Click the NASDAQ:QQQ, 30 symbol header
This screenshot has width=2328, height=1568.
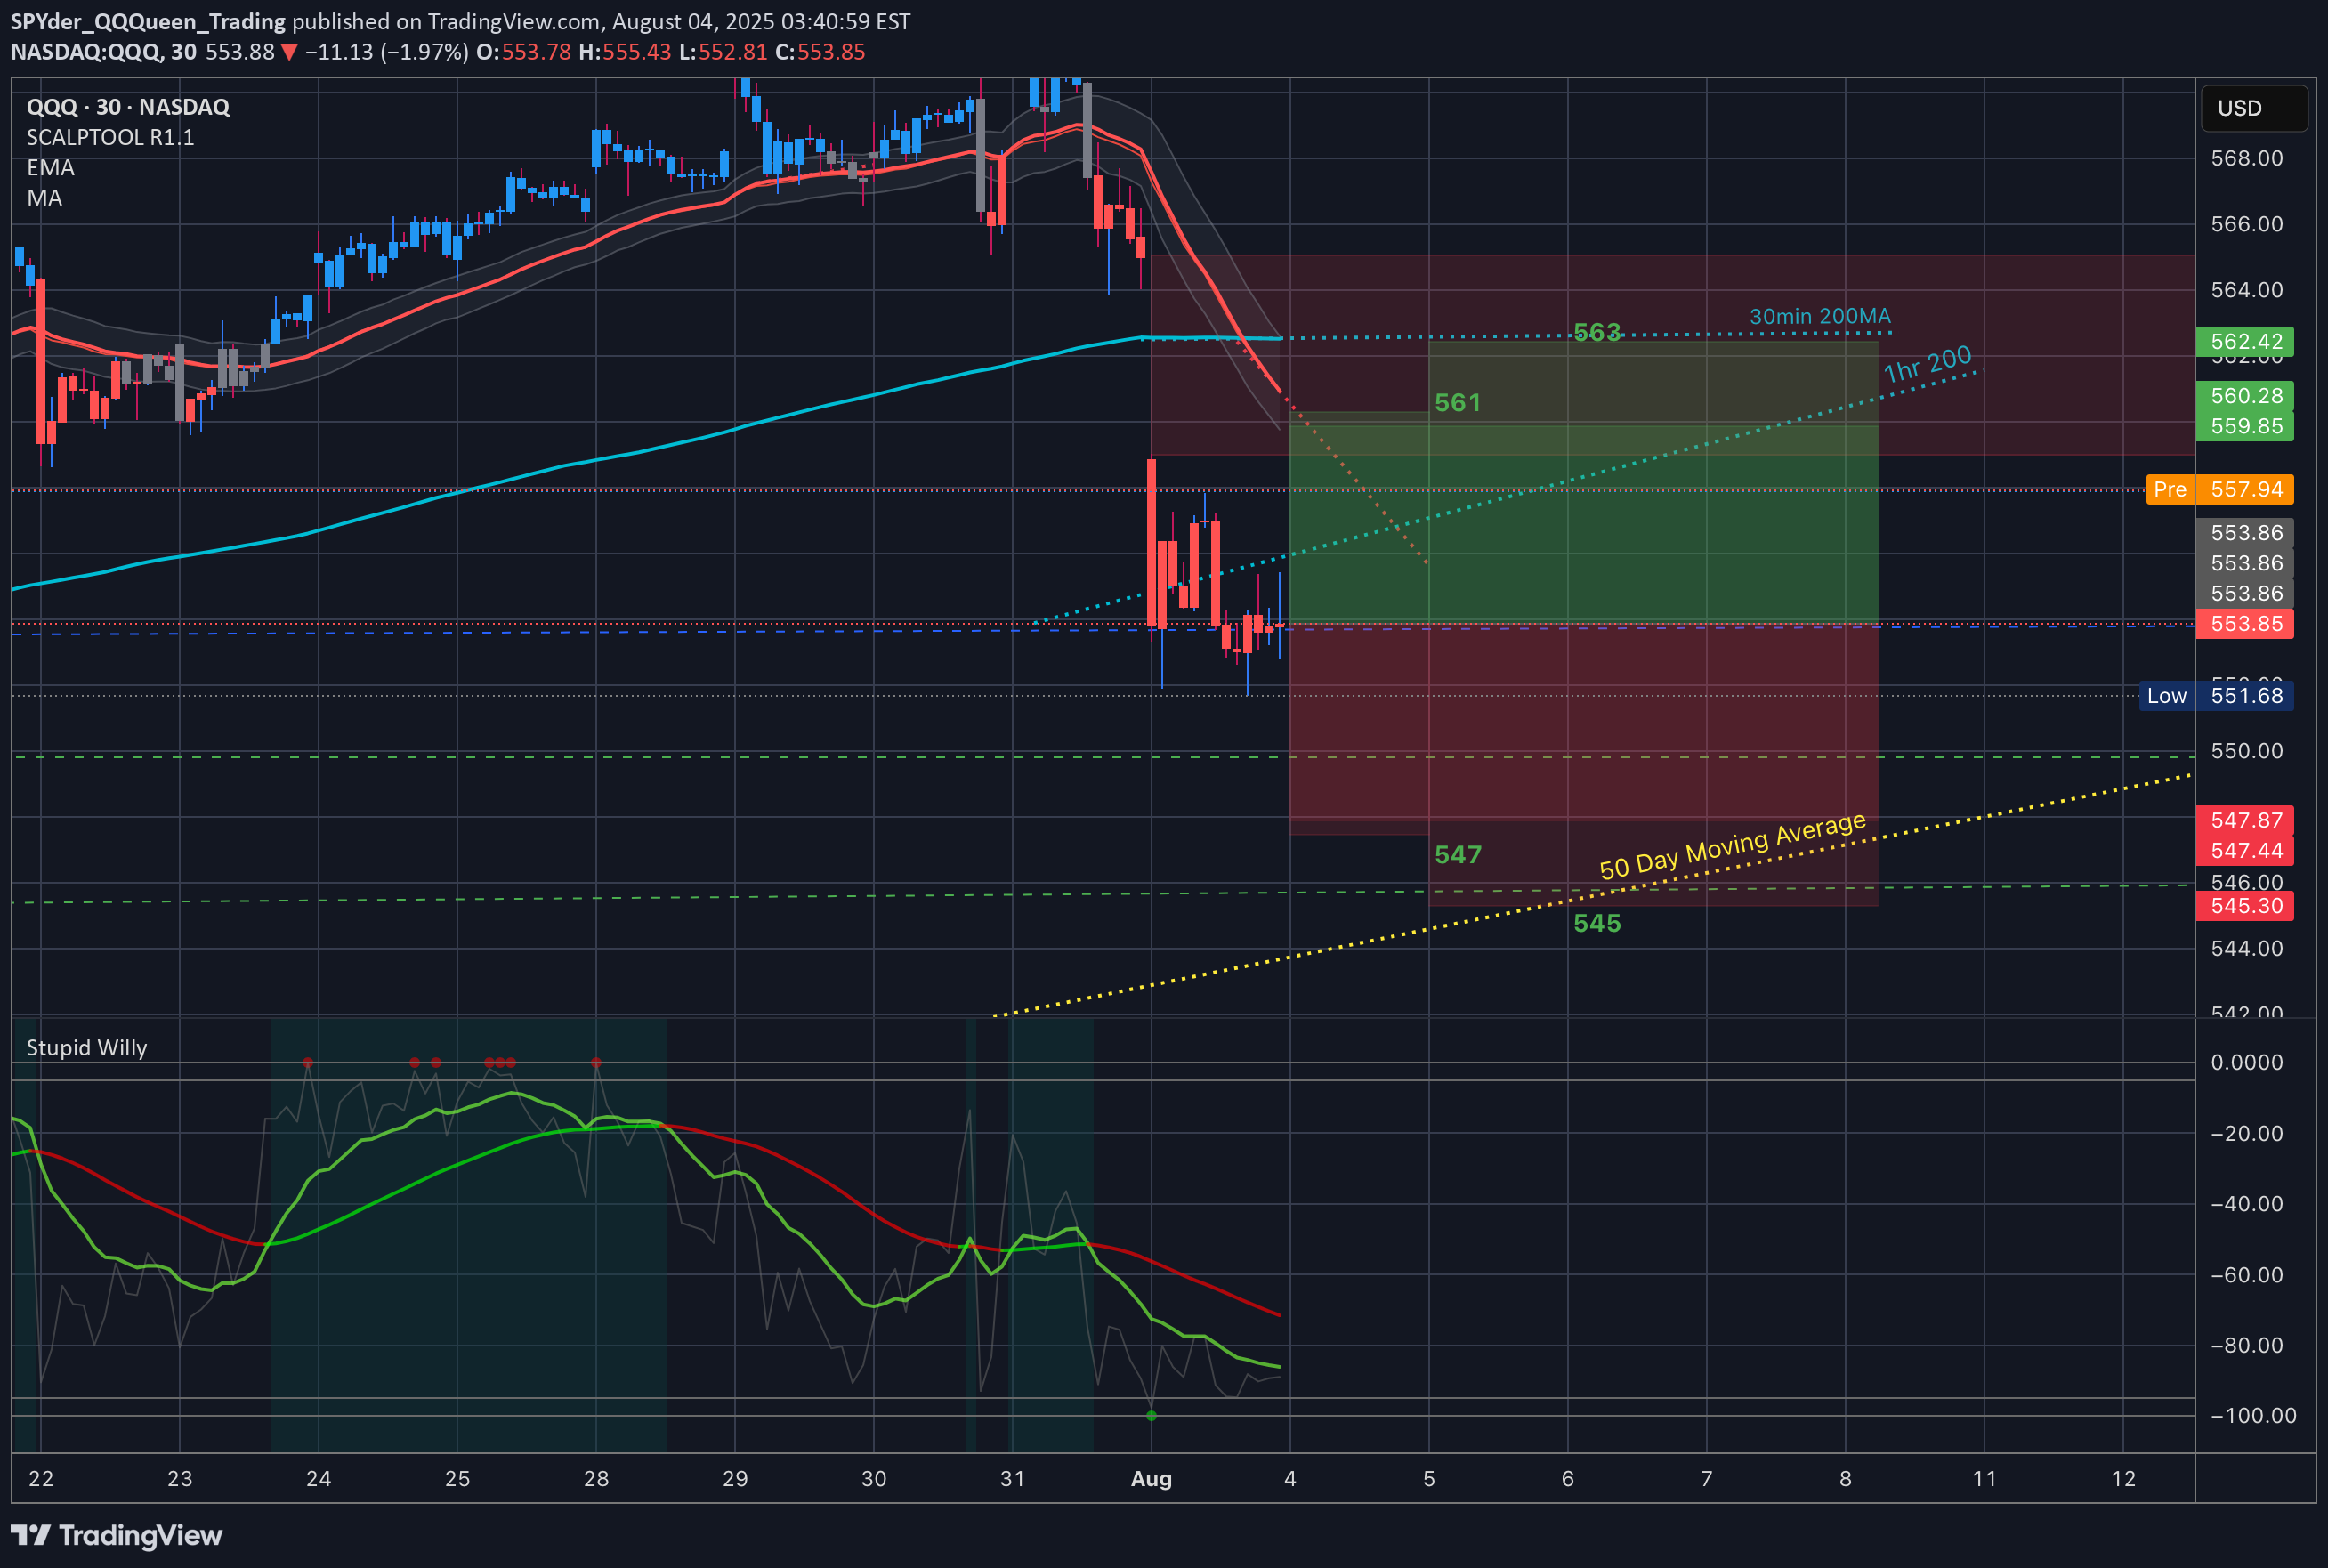tap(104, 52)
